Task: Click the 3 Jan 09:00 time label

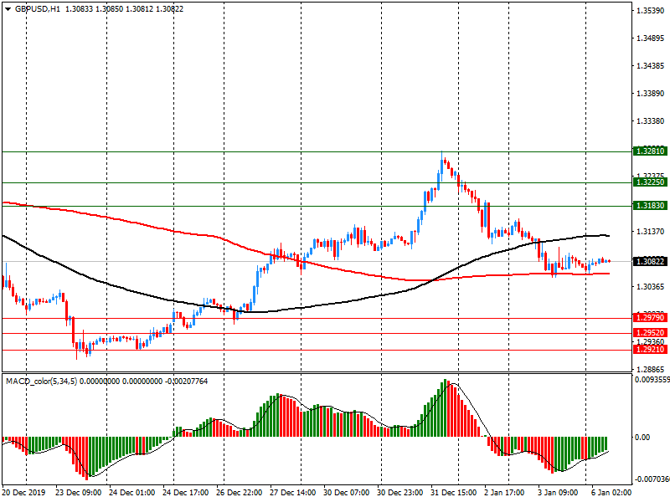Action: (558, 493)
